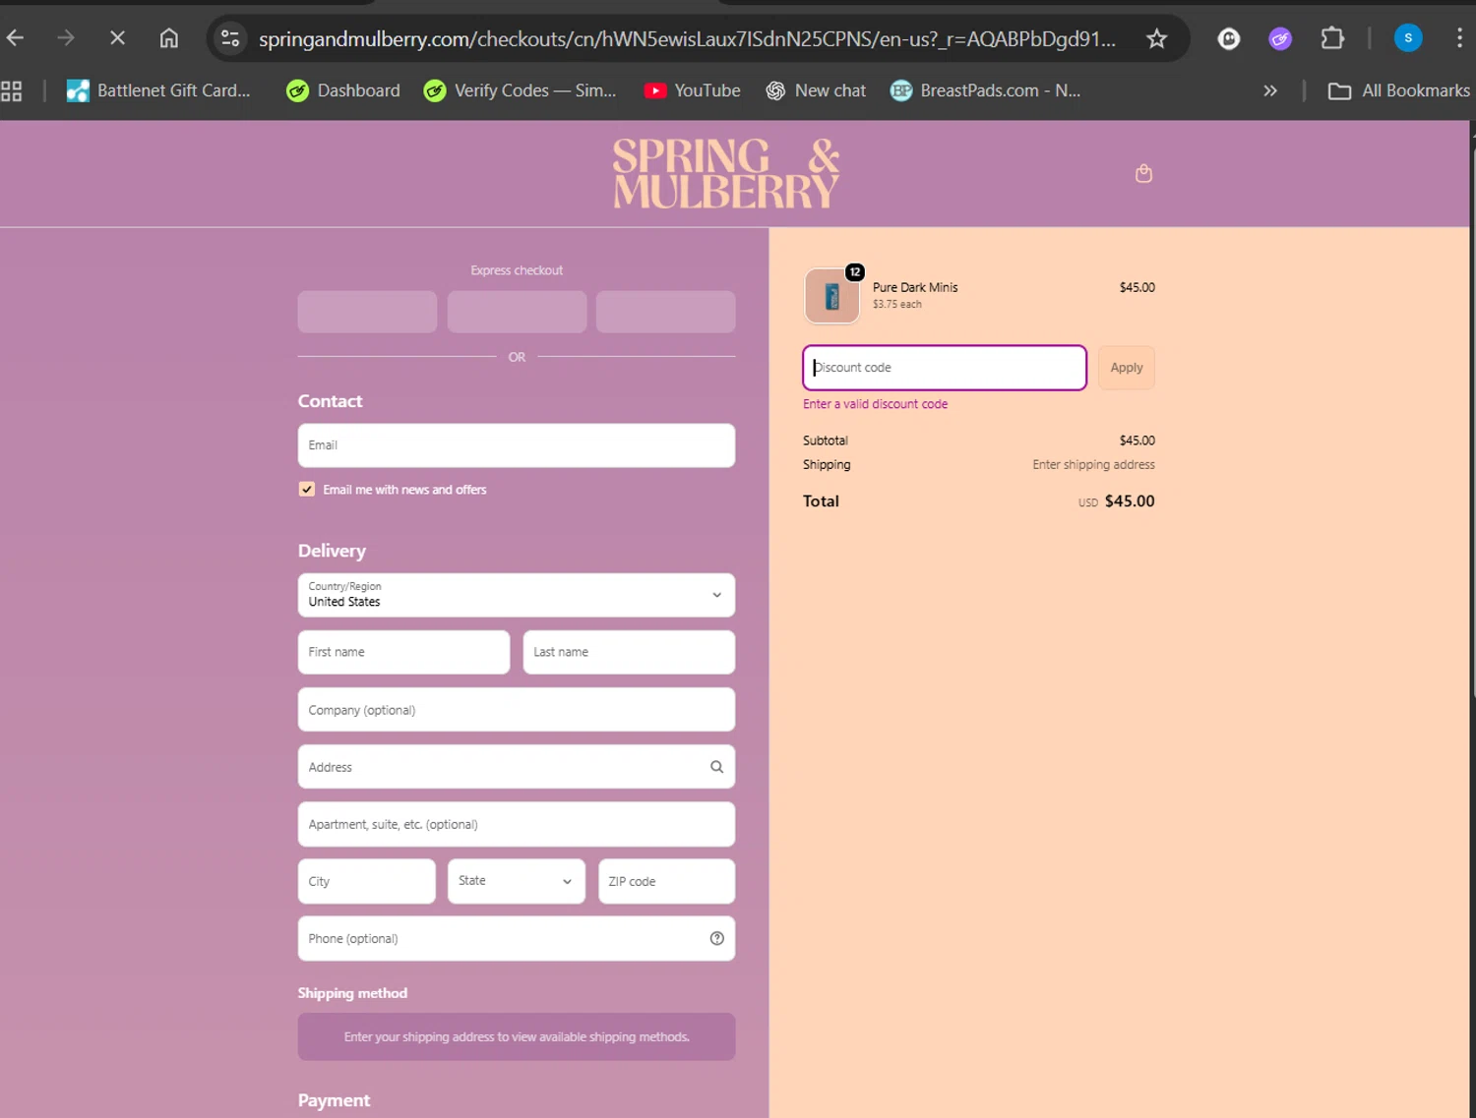This screenshot has height=1118, width=1476.
Task: Focus the ZIP code field
Action: point(666,881)
